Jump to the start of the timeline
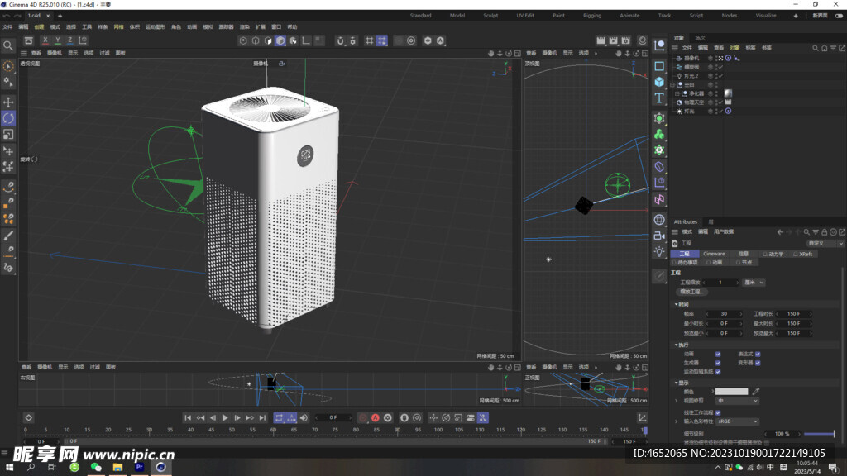 click(x=188, y=417)
